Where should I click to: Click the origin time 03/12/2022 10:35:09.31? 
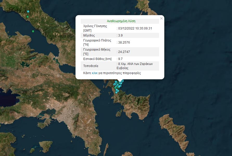pyautogui.click(x=135, y=28)
